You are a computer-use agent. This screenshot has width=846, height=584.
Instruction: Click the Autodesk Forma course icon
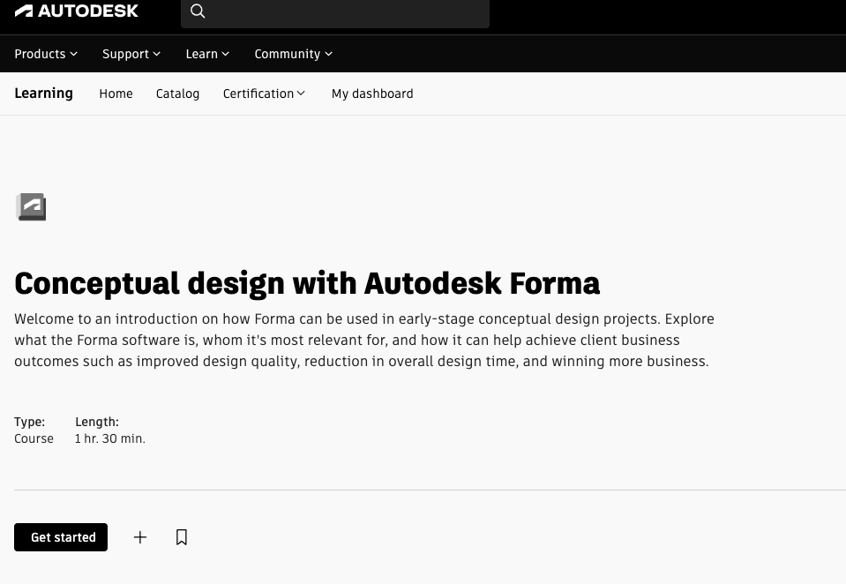31,206
